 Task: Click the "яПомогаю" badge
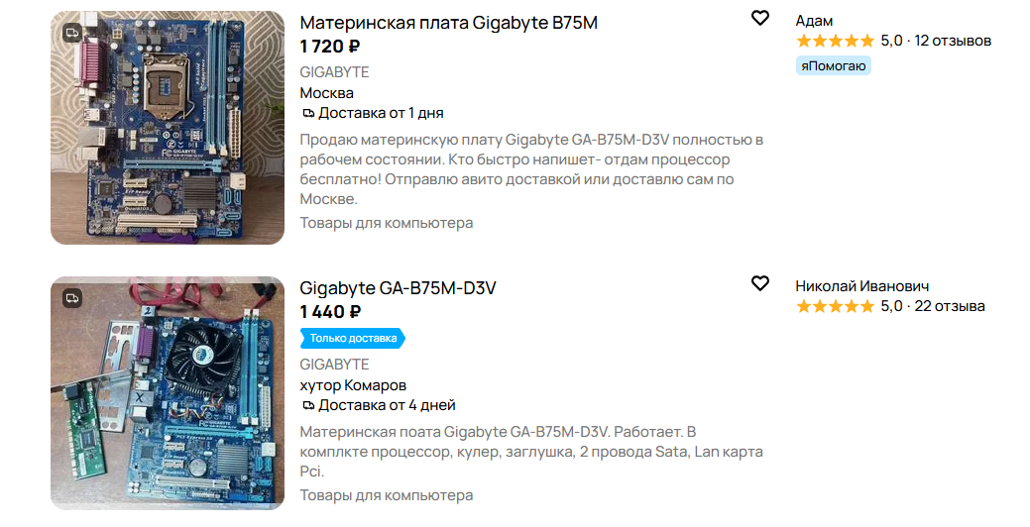point(833,66)
